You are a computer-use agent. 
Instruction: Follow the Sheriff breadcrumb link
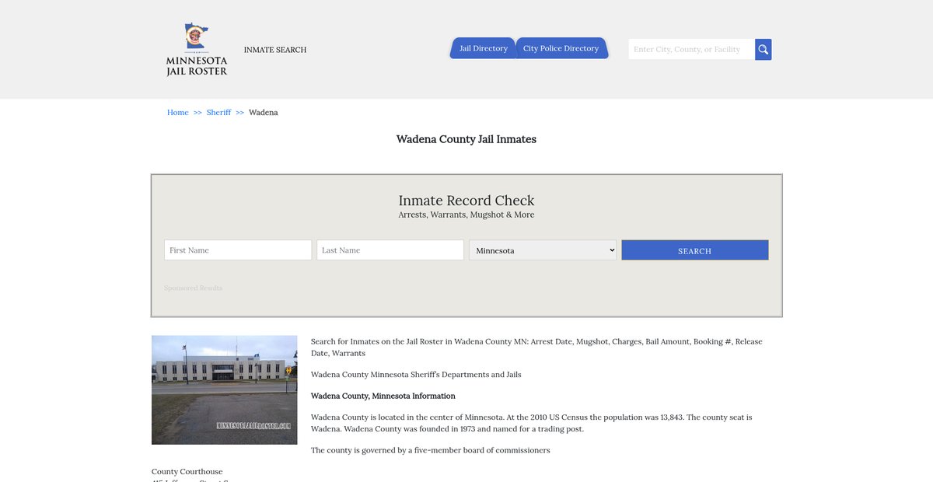tap(218, 113)
